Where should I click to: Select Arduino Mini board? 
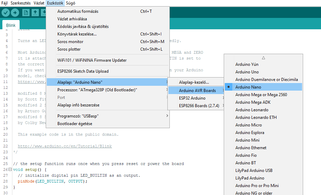(263, 140)
